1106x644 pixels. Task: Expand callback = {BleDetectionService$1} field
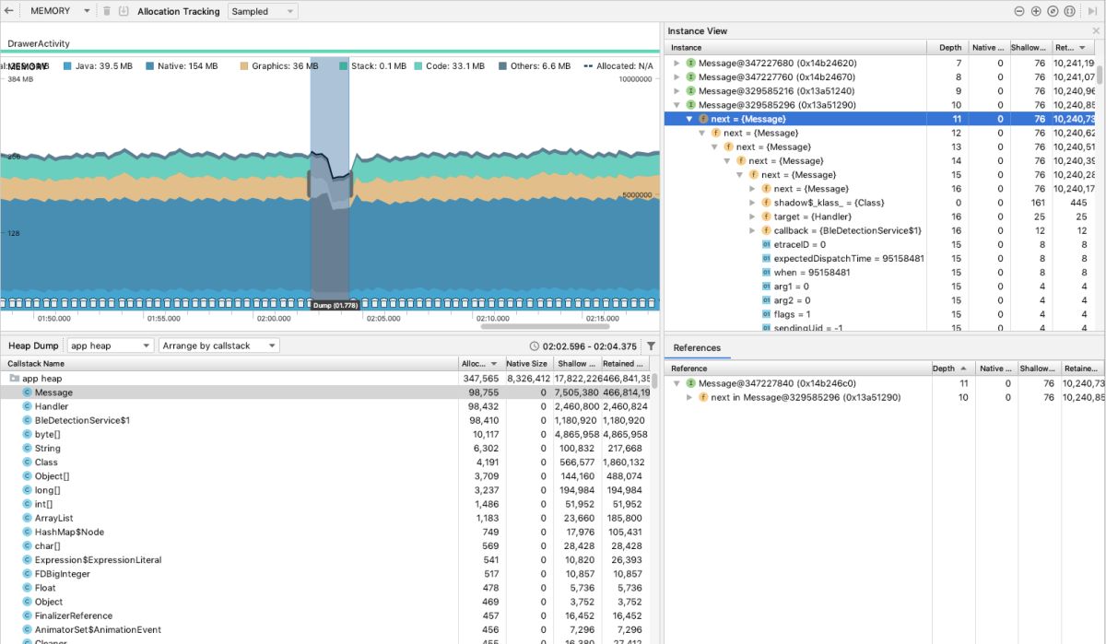point(752,230)
